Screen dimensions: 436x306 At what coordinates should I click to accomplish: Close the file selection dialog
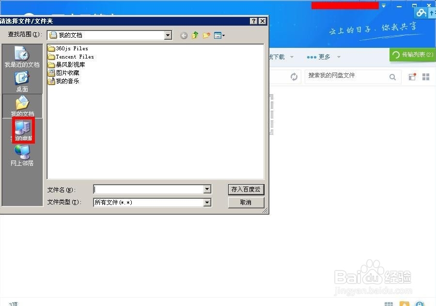pos(262,21)
